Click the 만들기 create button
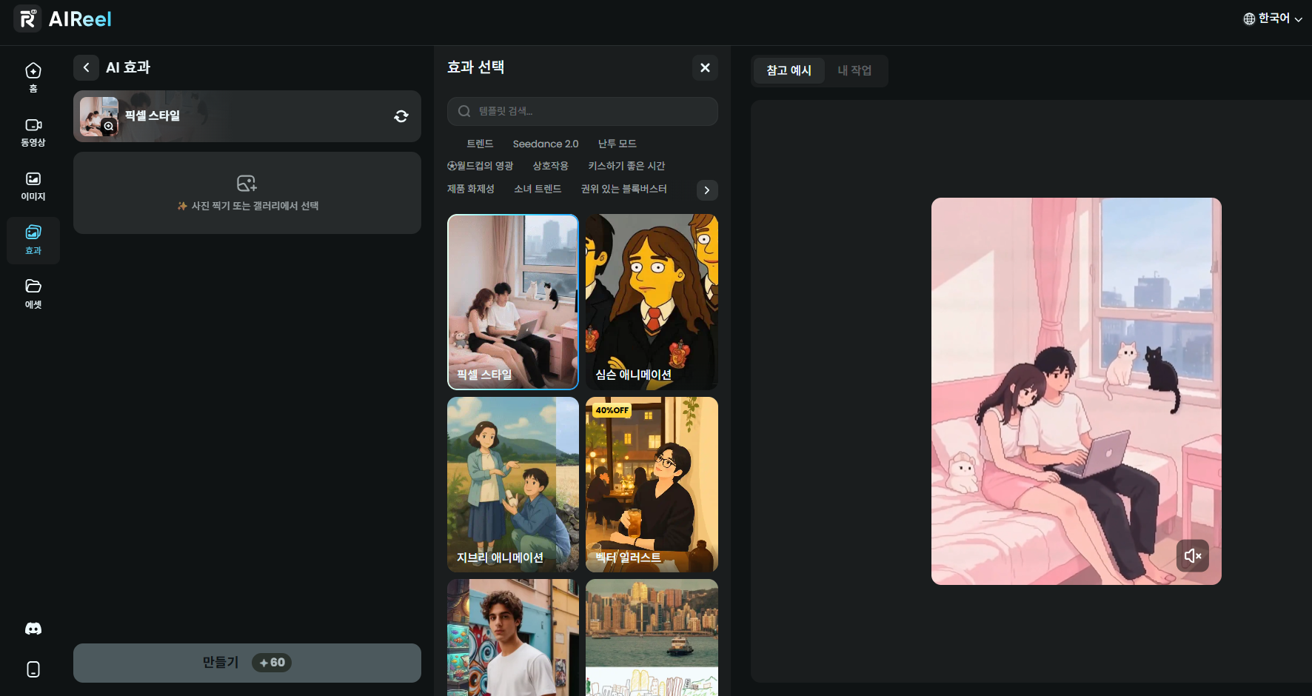 [x=247, y=663]
